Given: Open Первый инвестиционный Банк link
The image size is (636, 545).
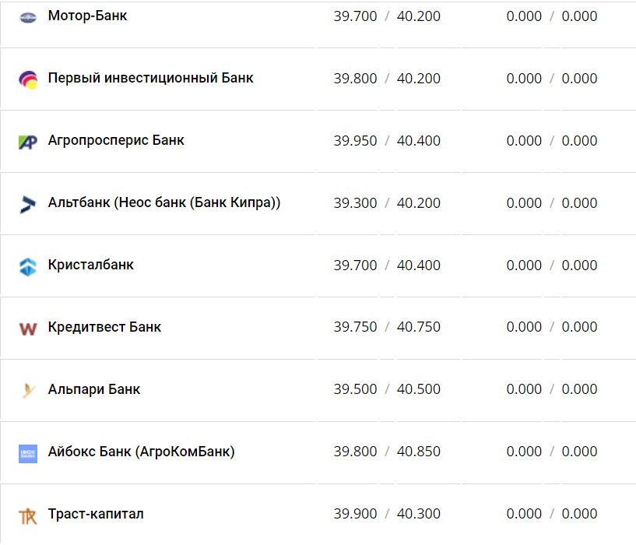Looking at the screenshot, I should click(150, 78).
